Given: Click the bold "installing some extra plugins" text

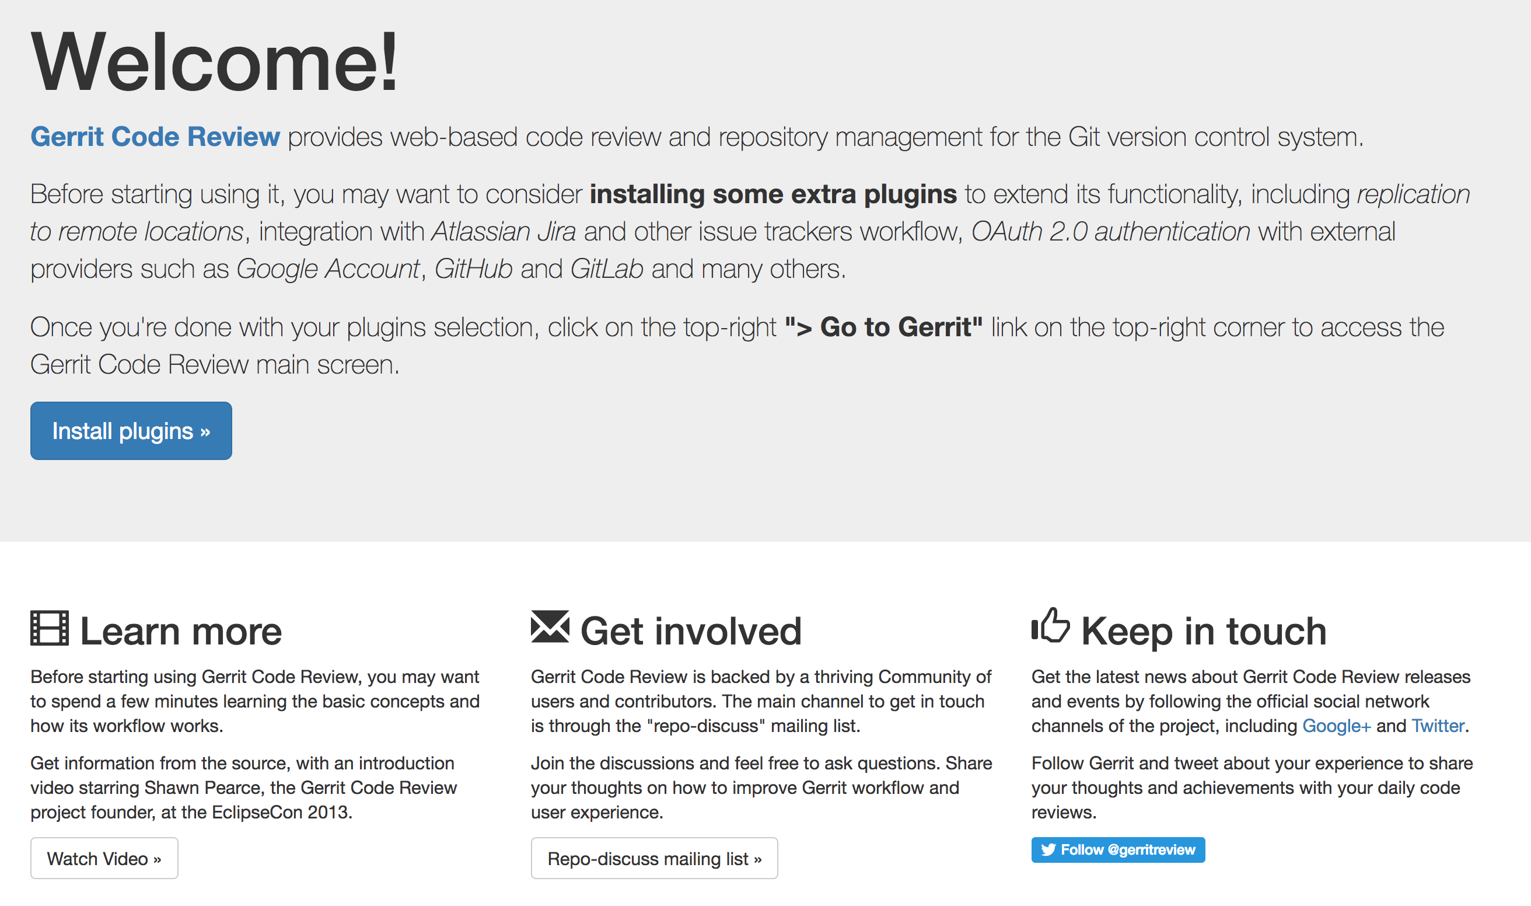Looking at the screenshot, I should pyautogui.click(x=773, y=194).
